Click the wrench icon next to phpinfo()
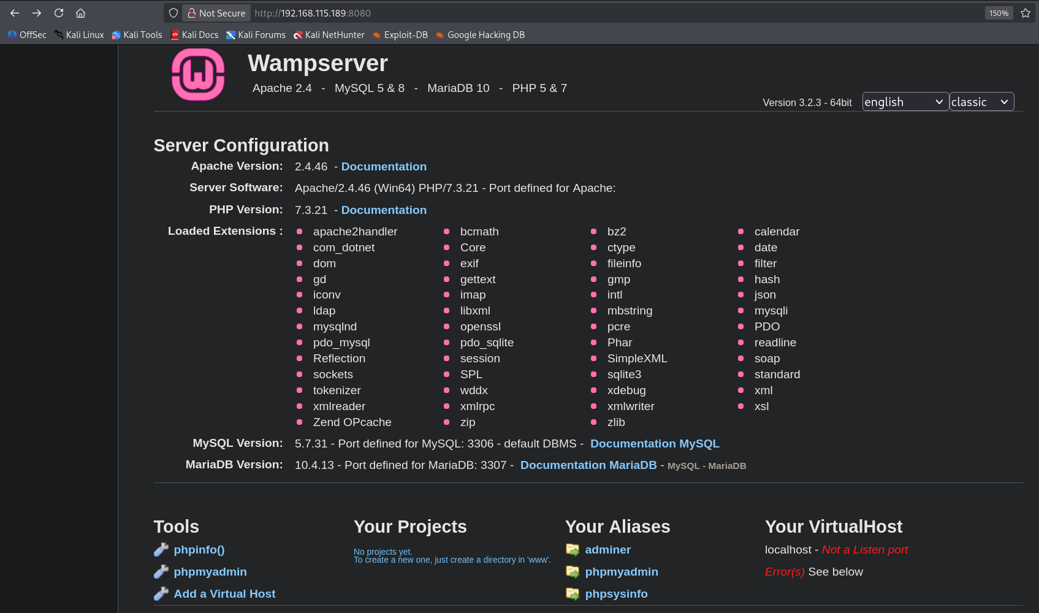Image resolution: width=1039 pixels, height=613 pixels. (161, 550)
